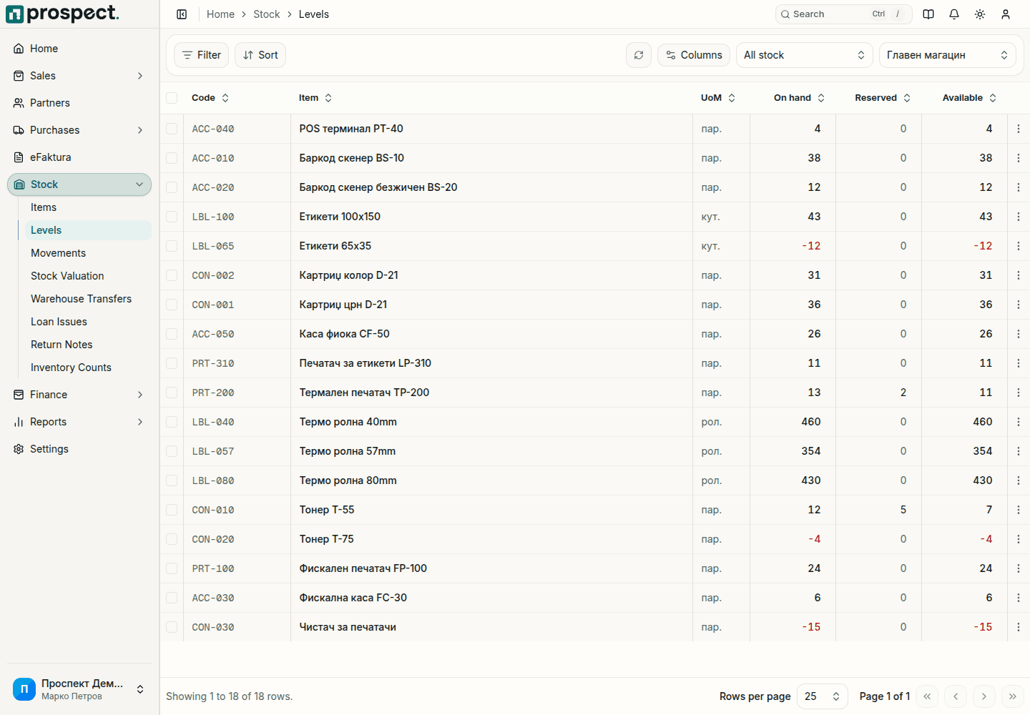Screen dimensions: 1030x715
Task: Check the ACC-030 row checkbox
Action: pos(172,598)
